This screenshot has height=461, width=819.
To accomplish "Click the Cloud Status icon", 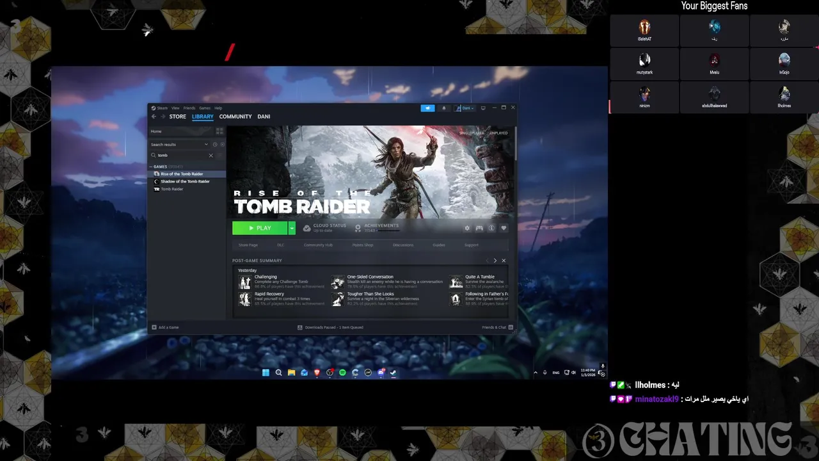I will [x=307, y=228].
